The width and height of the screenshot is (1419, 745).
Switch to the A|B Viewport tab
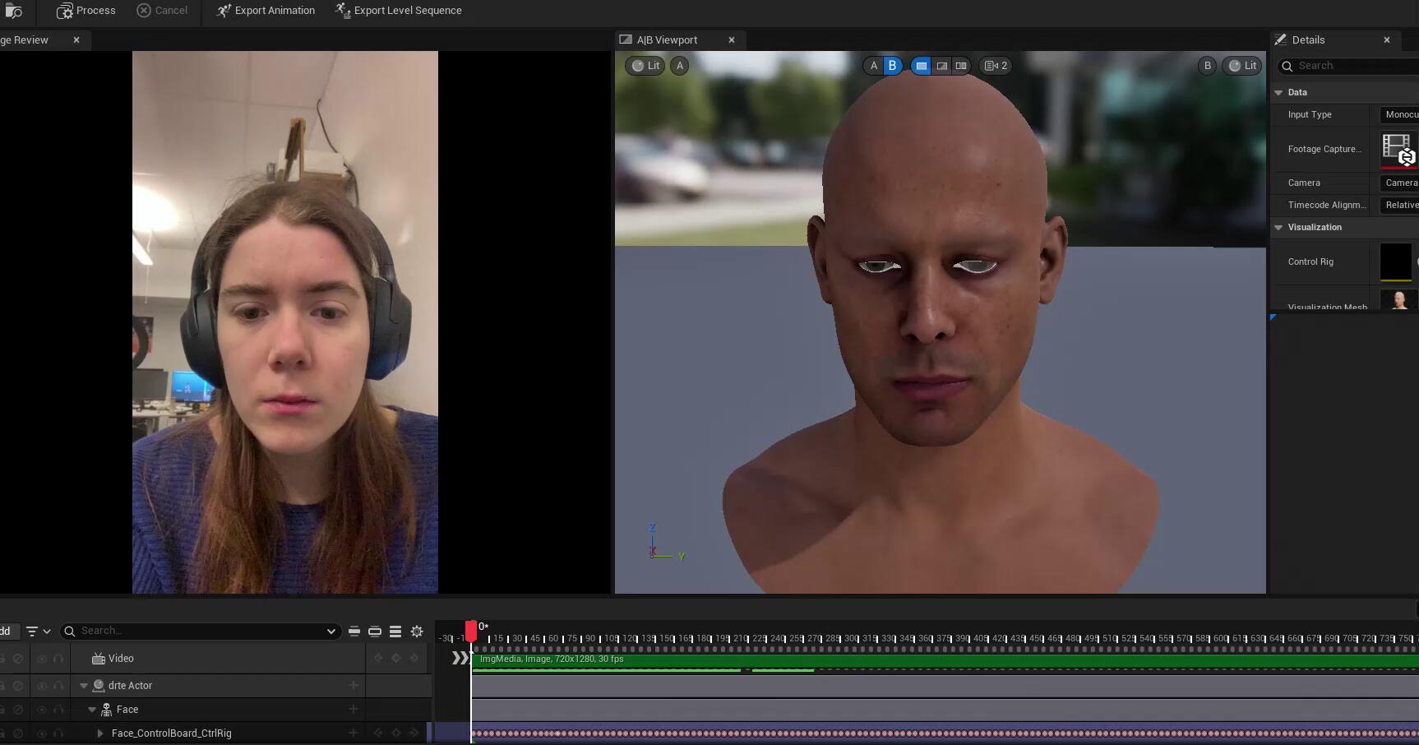[x=667, y=39]
